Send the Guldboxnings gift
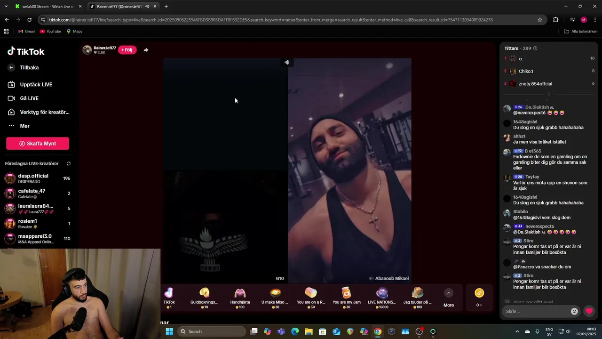The height and width of the screenshot is (339, 602). (x=204, y=298)
